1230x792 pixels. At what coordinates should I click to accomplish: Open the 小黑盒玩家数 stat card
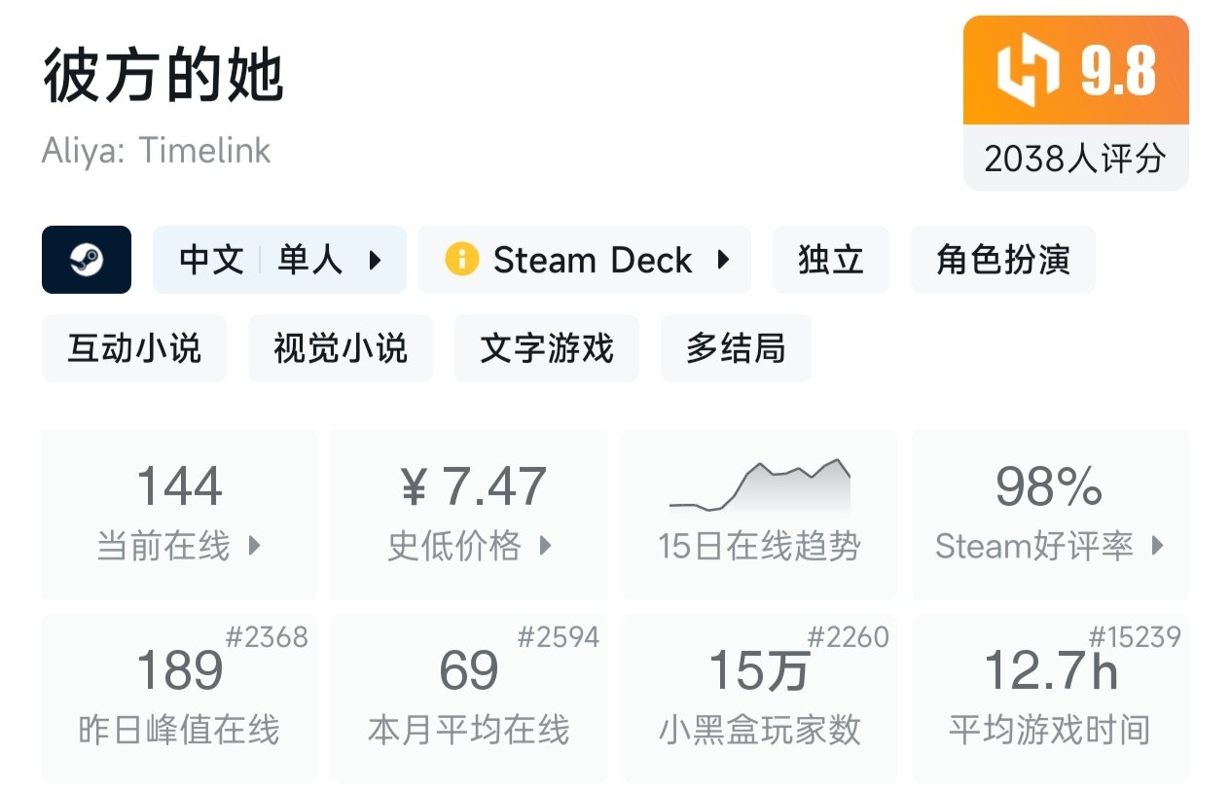(x=759, y=698)
